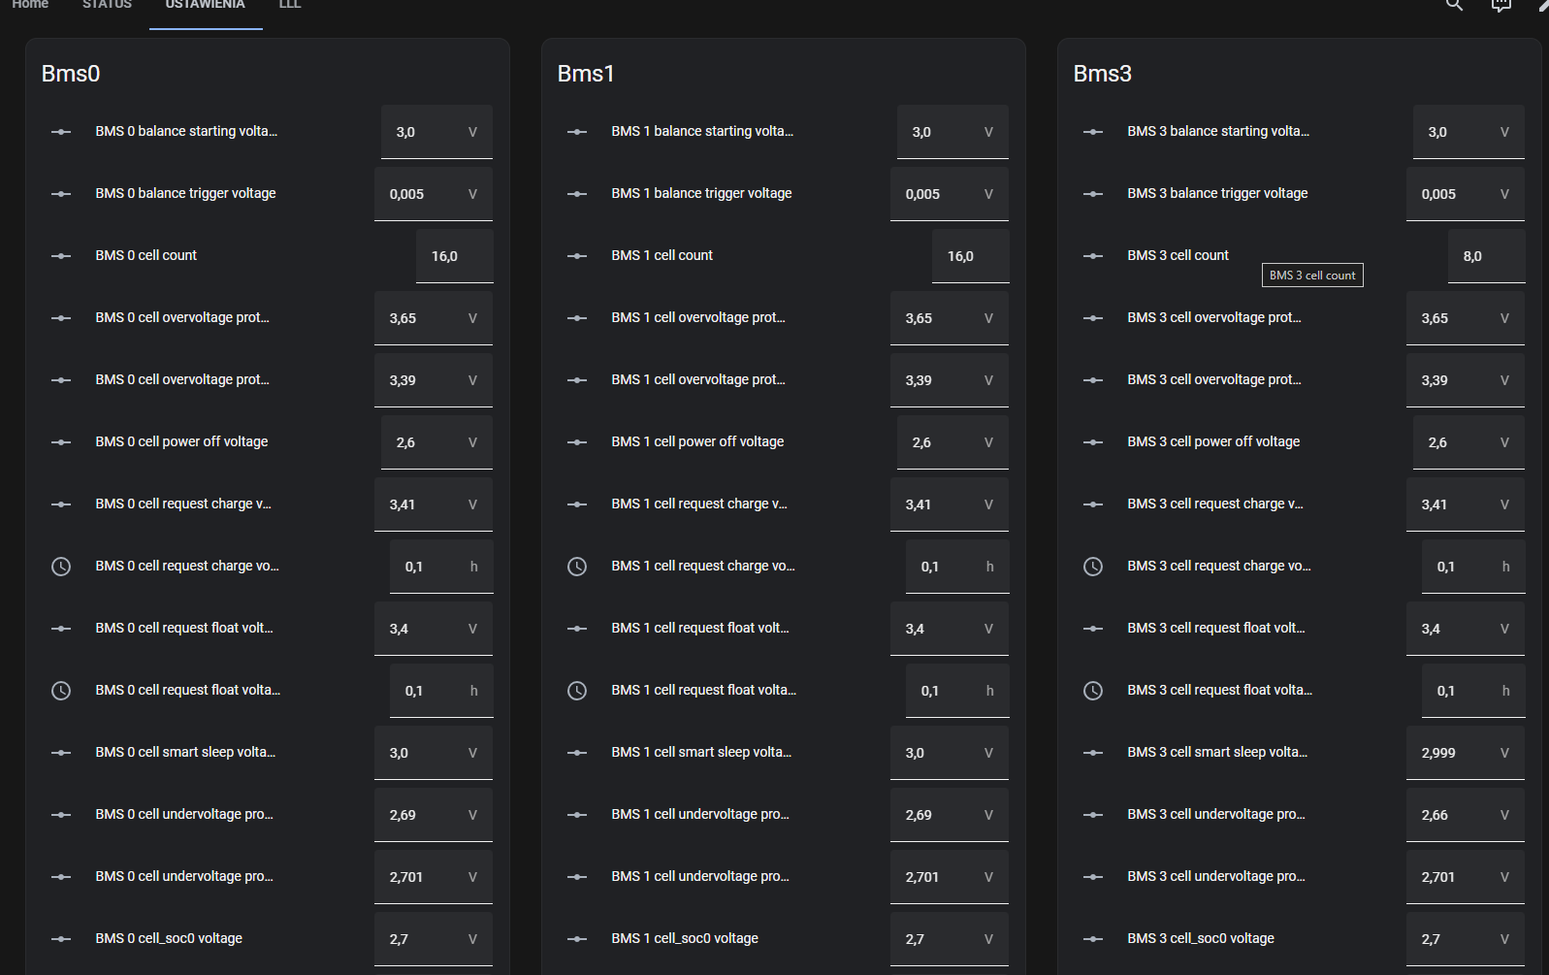Open the BMS 3 cell_soc0 voltage label

click(1201, 938)
